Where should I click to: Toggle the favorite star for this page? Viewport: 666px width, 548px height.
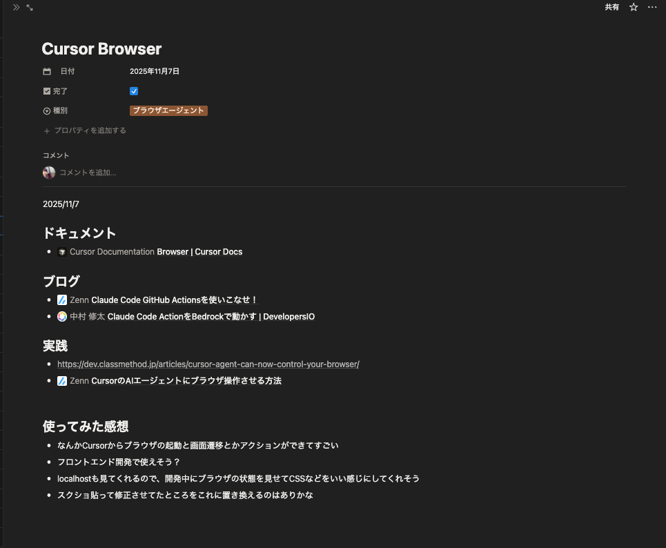click(633, 7)
